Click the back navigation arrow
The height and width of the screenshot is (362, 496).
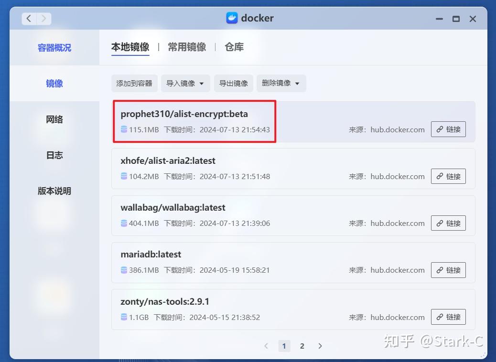pos(29,18)
